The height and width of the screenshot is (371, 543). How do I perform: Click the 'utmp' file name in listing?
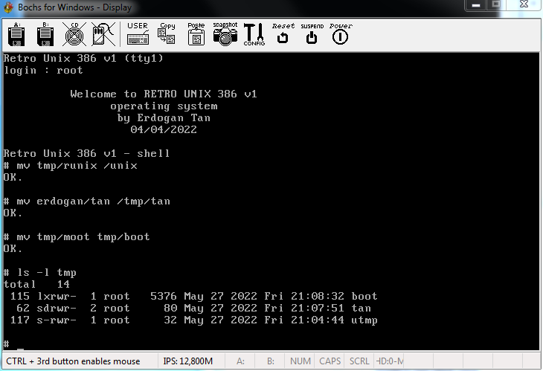[364, 320]
